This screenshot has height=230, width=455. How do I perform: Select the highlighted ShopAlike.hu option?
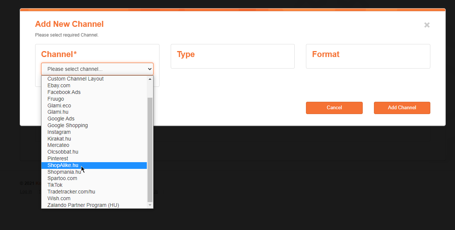[94, 165]
